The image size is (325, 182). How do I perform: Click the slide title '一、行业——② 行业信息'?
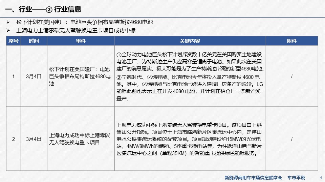tap(43, 9)
